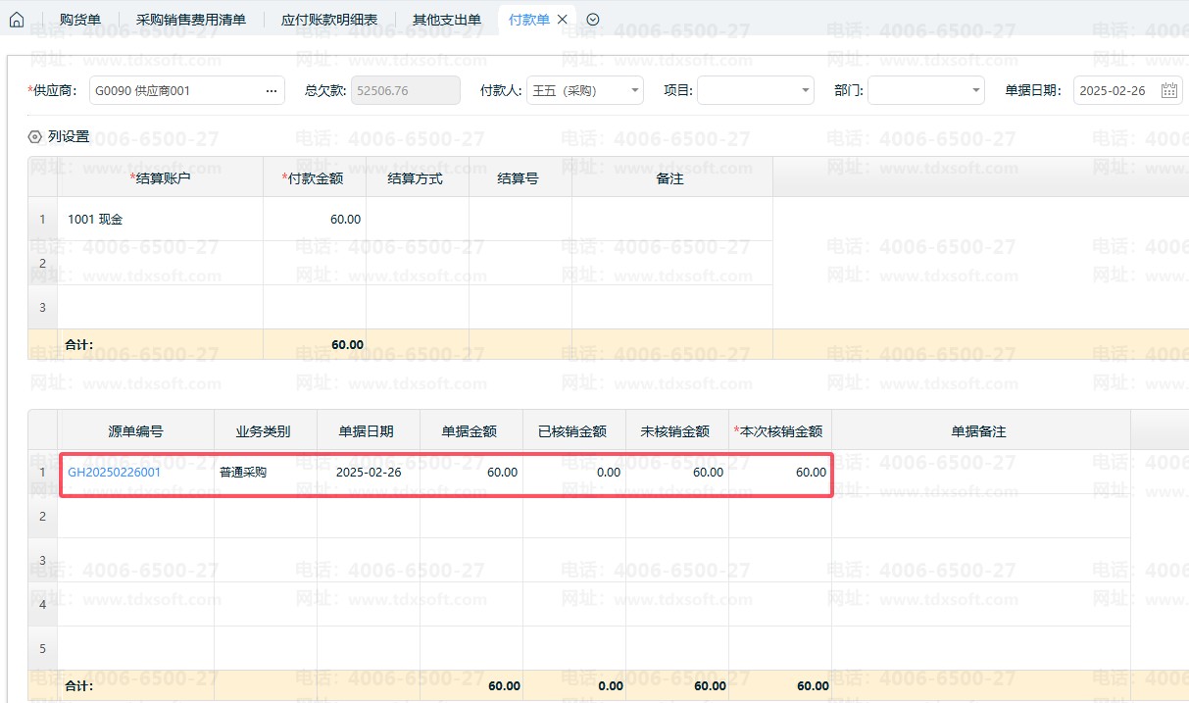This screenshot has width=1189, height=703.
Task: Click the 本次核销金额 cell in row 1
Action: click(779, 473)
